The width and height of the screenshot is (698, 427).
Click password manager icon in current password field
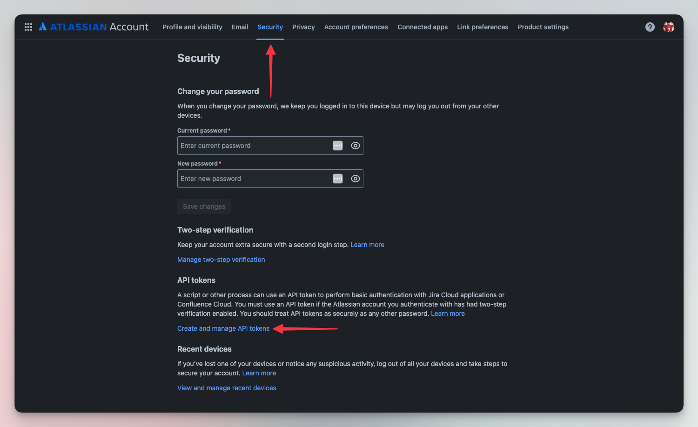[x=338, y=146]
